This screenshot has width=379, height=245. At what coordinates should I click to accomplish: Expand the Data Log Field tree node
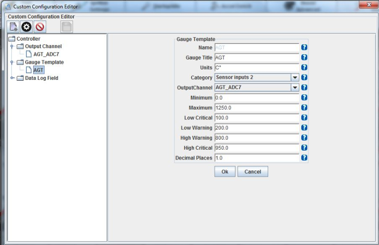12,78
